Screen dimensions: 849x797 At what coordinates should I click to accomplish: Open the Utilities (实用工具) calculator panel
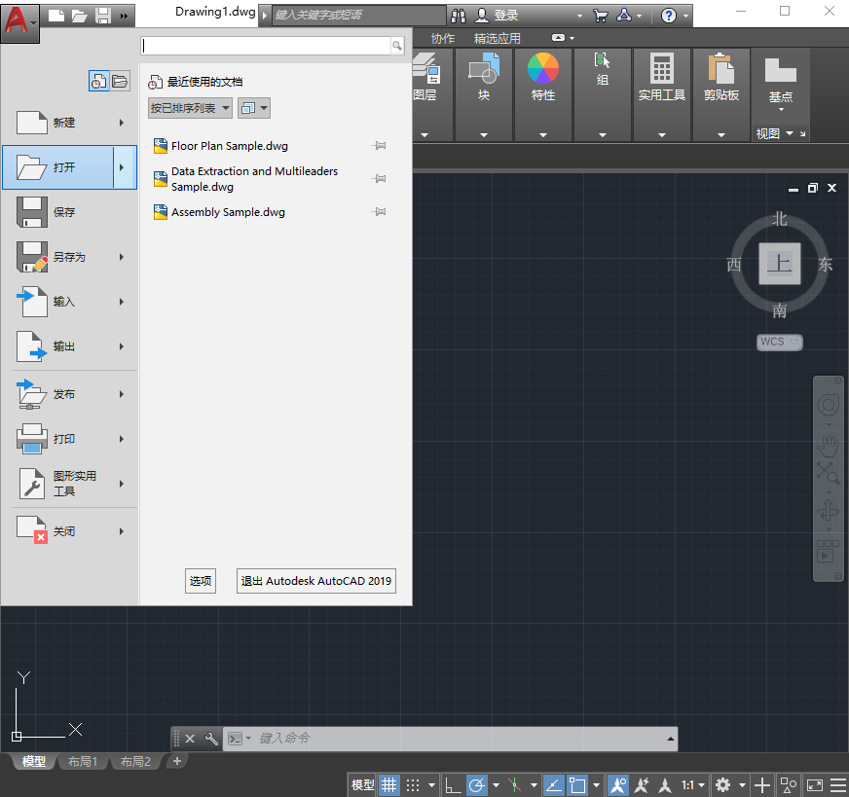[662, 77]
